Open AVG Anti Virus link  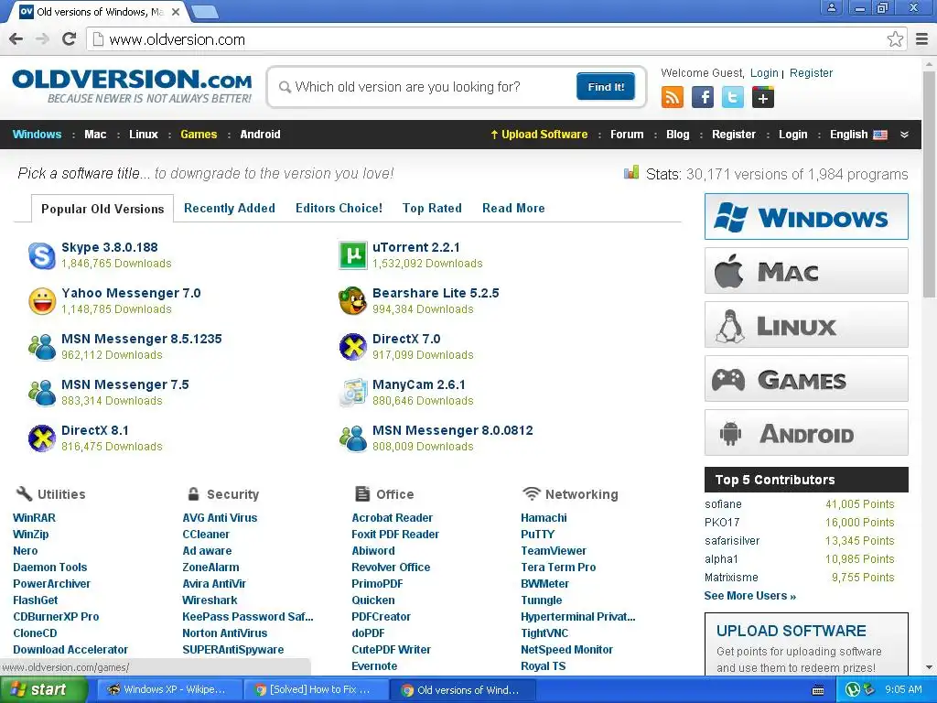pyautogui.click(x=220, y=518)
